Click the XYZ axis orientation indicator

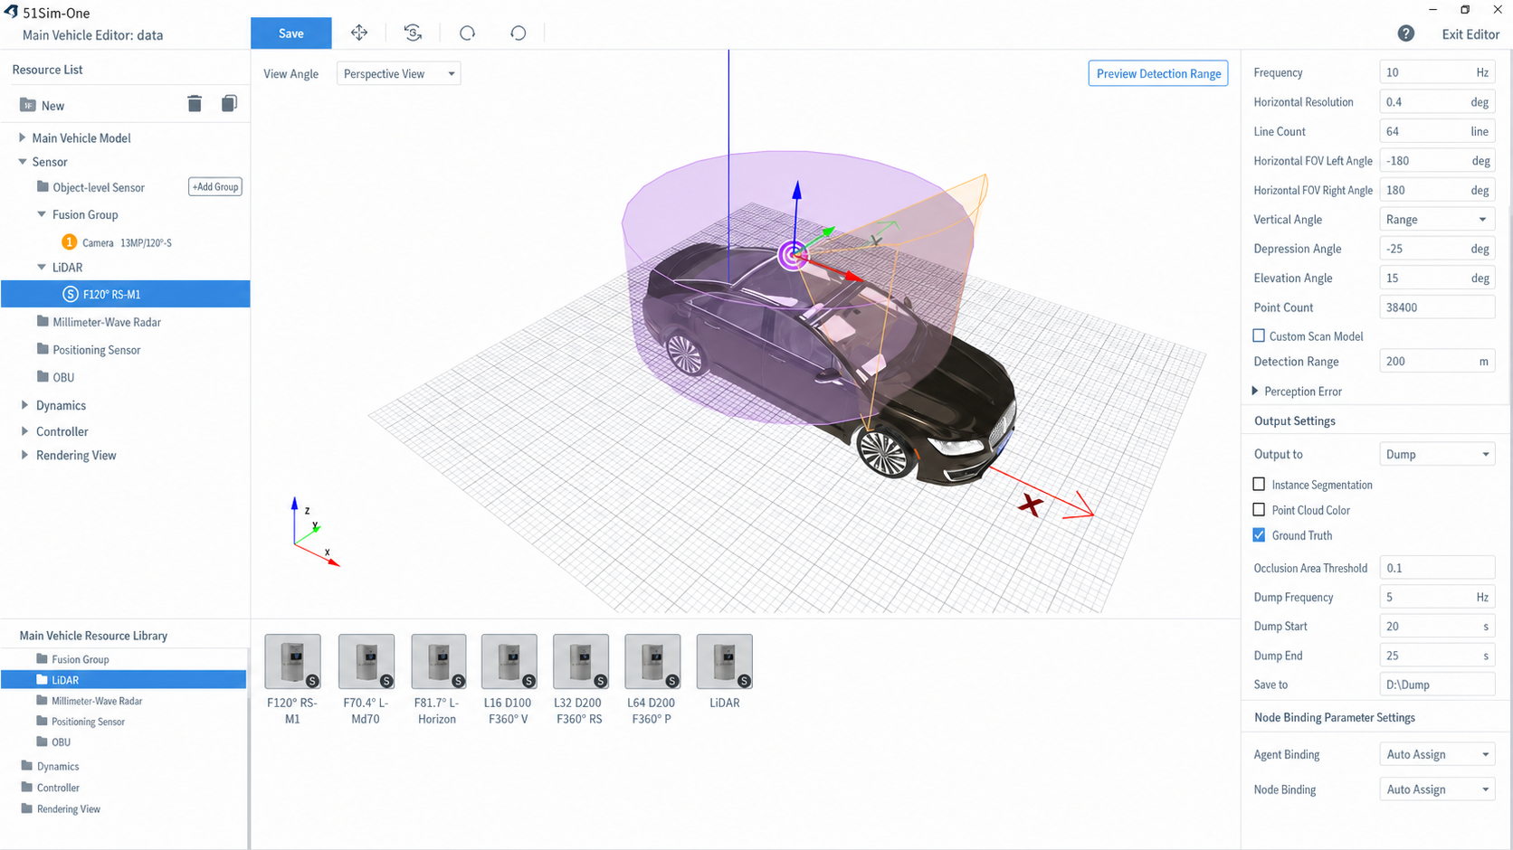click(x=314, y=532)
